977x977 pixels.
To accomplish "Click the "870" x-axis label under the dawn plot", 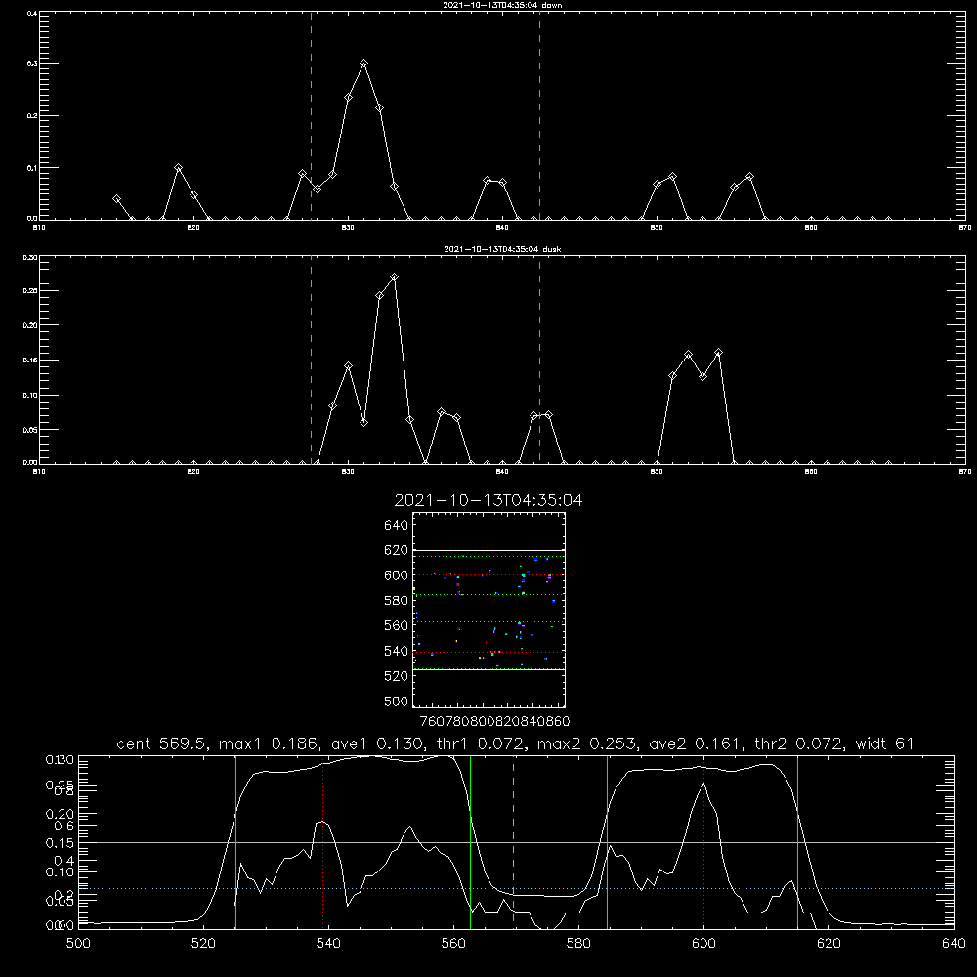I will click(965, 228).
